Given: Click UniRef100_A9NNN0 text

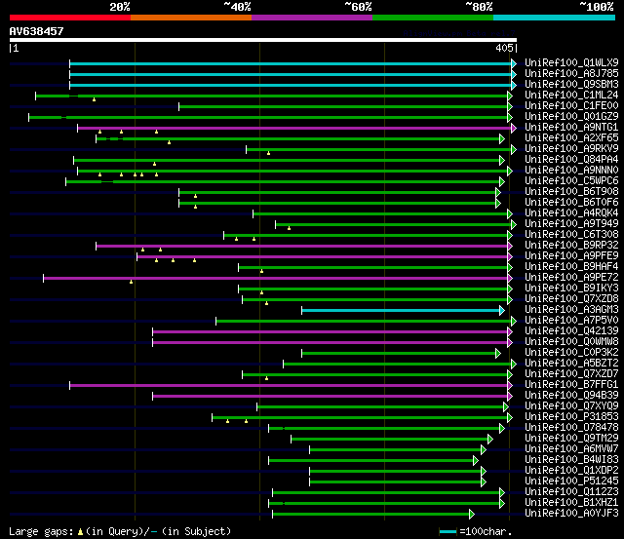Looking at the screenshot, I should click(571, 171).
